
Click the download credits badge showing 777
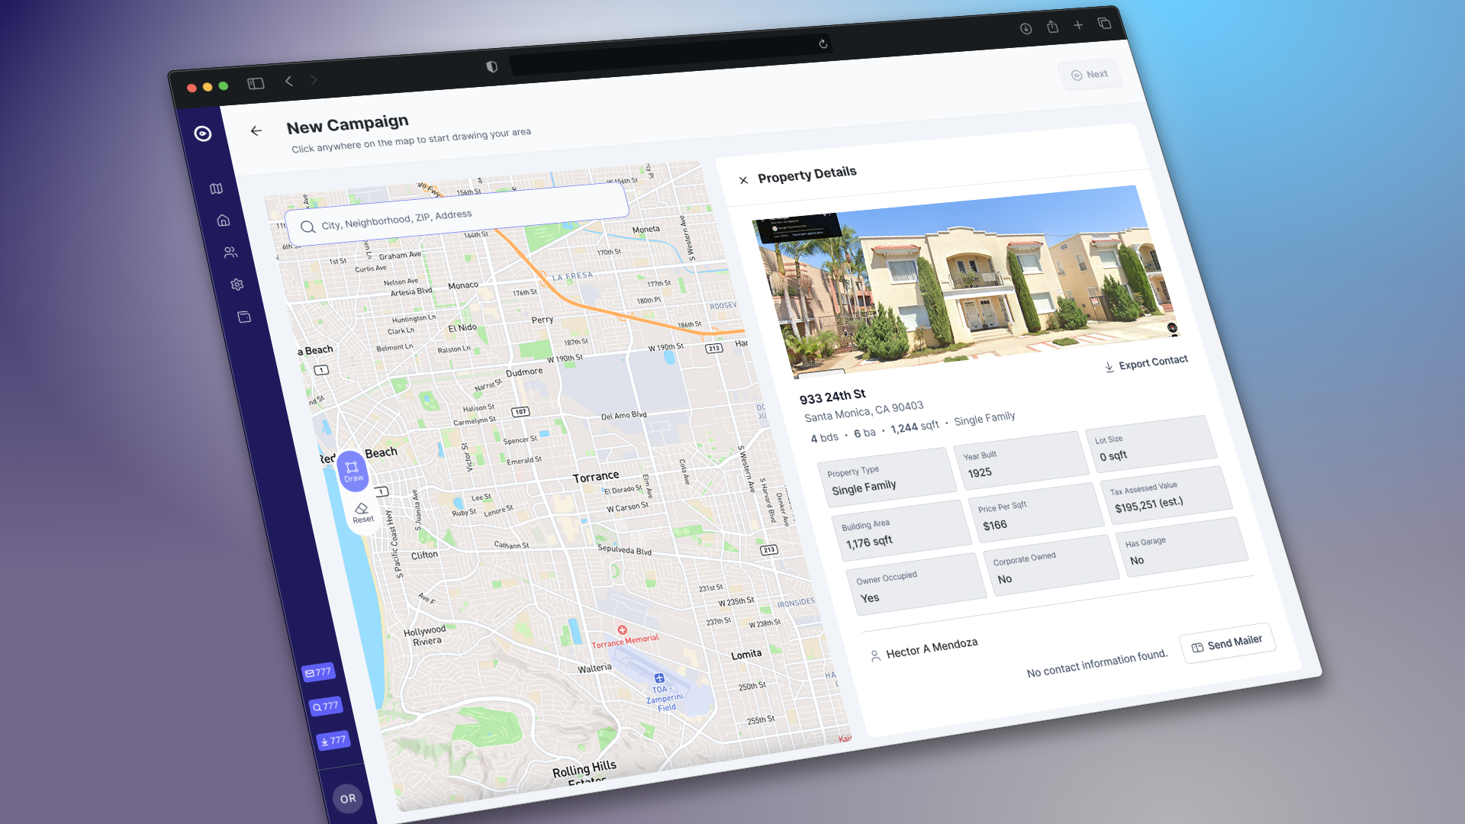click(x=333, y=740)
